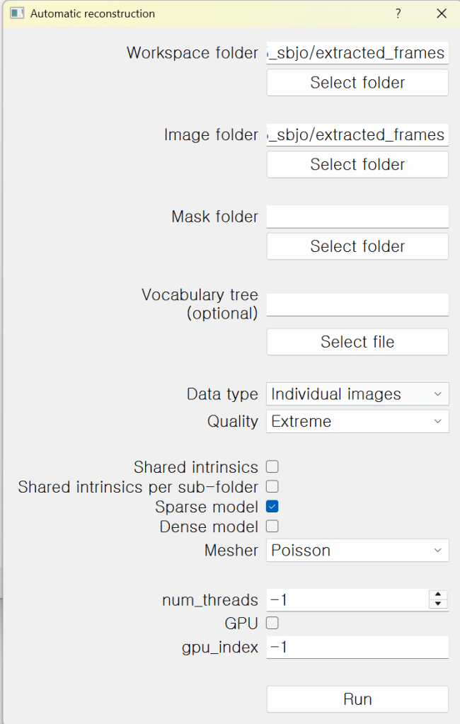Open the Quality dropdown set to Extreme

pyautogui.click(x=357, y=422)
